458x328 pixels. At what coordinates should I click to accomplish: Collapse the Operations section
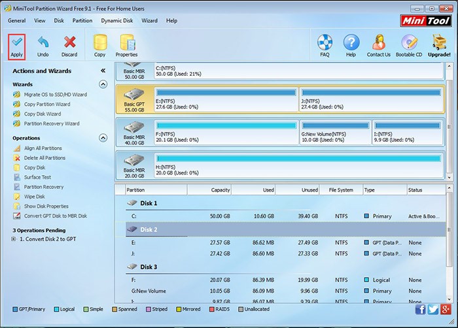coord(103,138)
